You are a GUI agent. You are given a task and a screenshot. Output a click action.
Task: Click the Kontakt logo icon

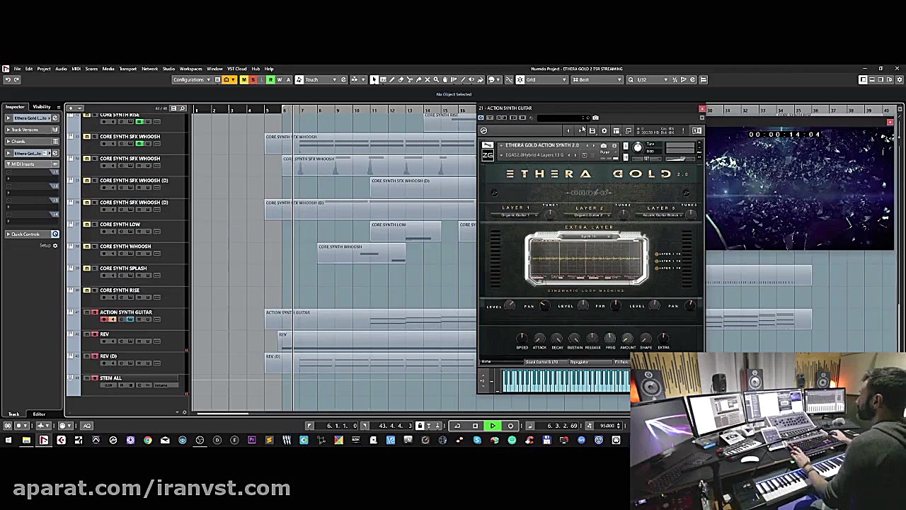[x=484, y=130]
